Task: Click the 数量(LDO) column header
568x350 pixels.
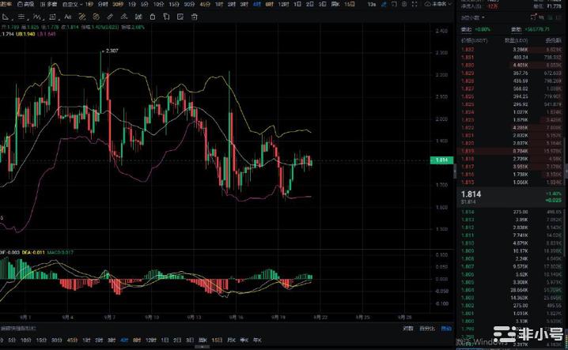Action: pyautogui.click(x=517, y=40)
